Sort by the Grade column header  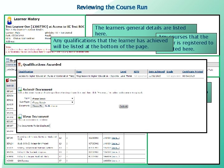(x=170, y=72)
